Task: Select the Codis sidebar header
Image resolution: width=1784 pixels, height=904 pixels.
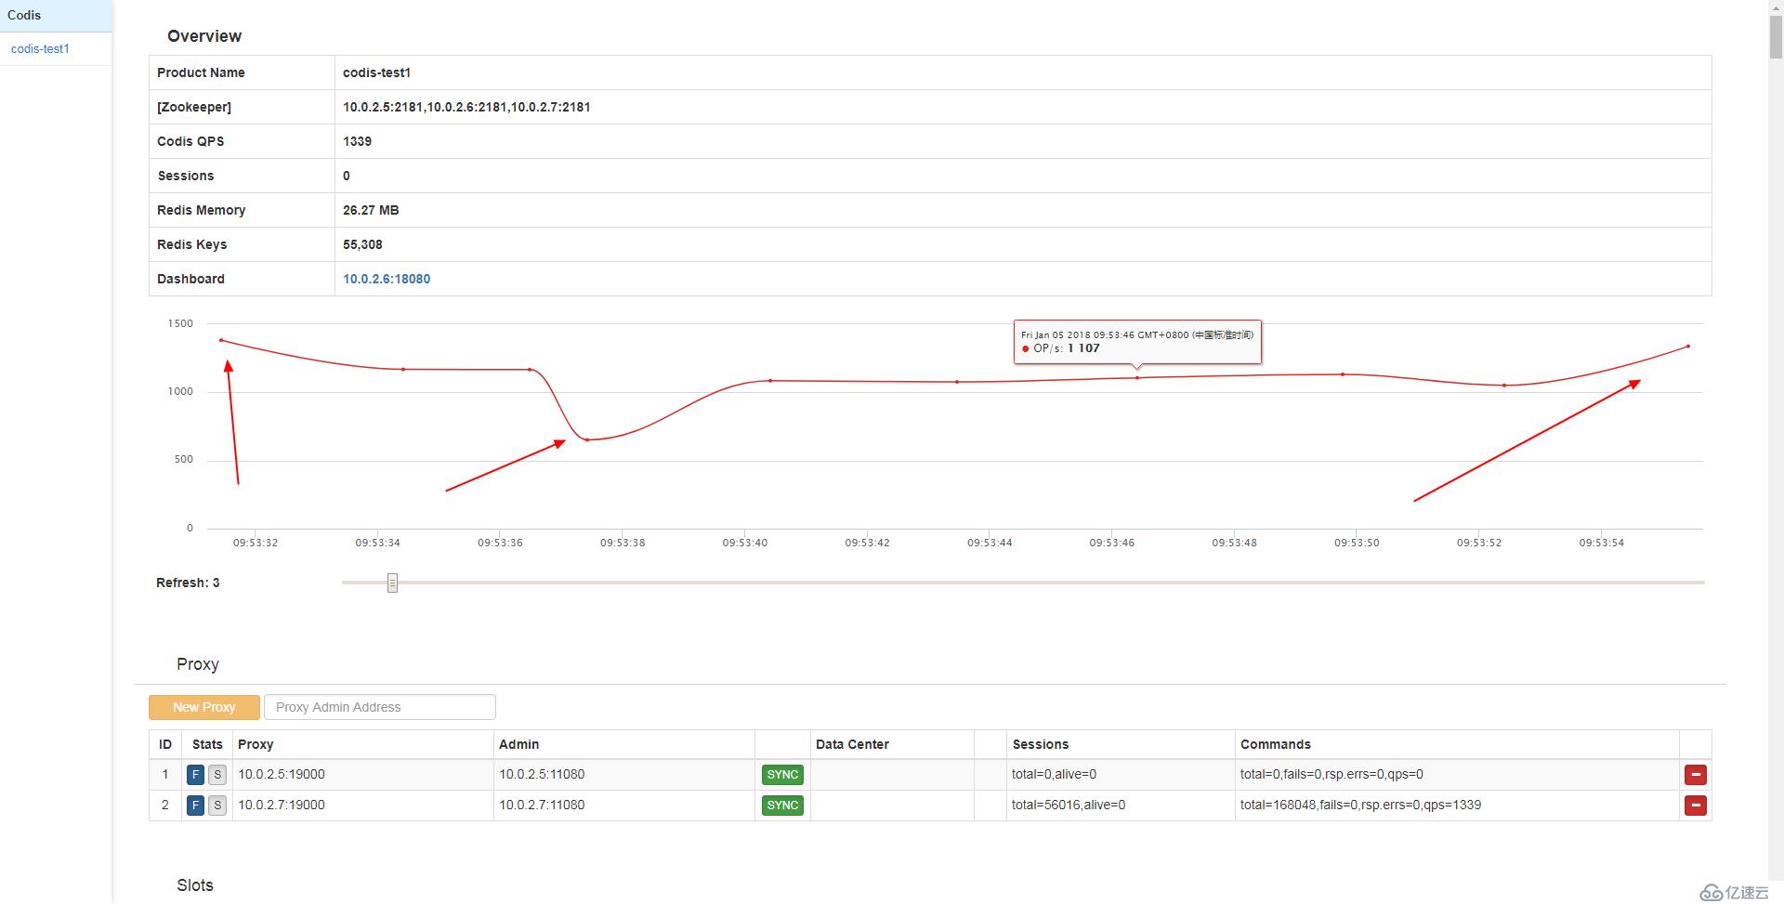Action: coord(56,16)
